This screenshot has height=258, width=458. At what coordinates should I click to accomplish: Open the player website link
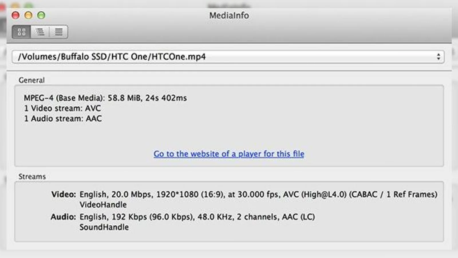pos(229,154)
